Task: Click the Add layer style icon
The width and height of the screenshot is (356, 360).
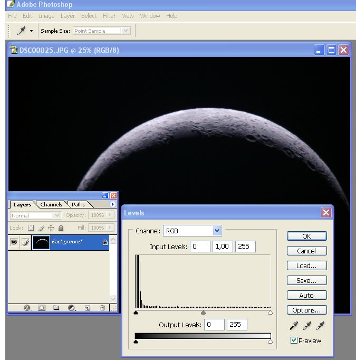Action: [27, 308]
